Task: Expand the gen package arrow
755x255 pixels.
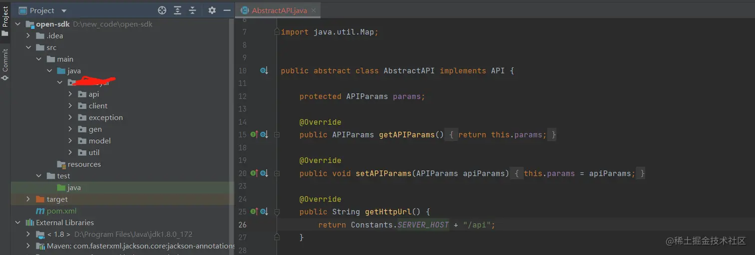Action: coord(70,129)
